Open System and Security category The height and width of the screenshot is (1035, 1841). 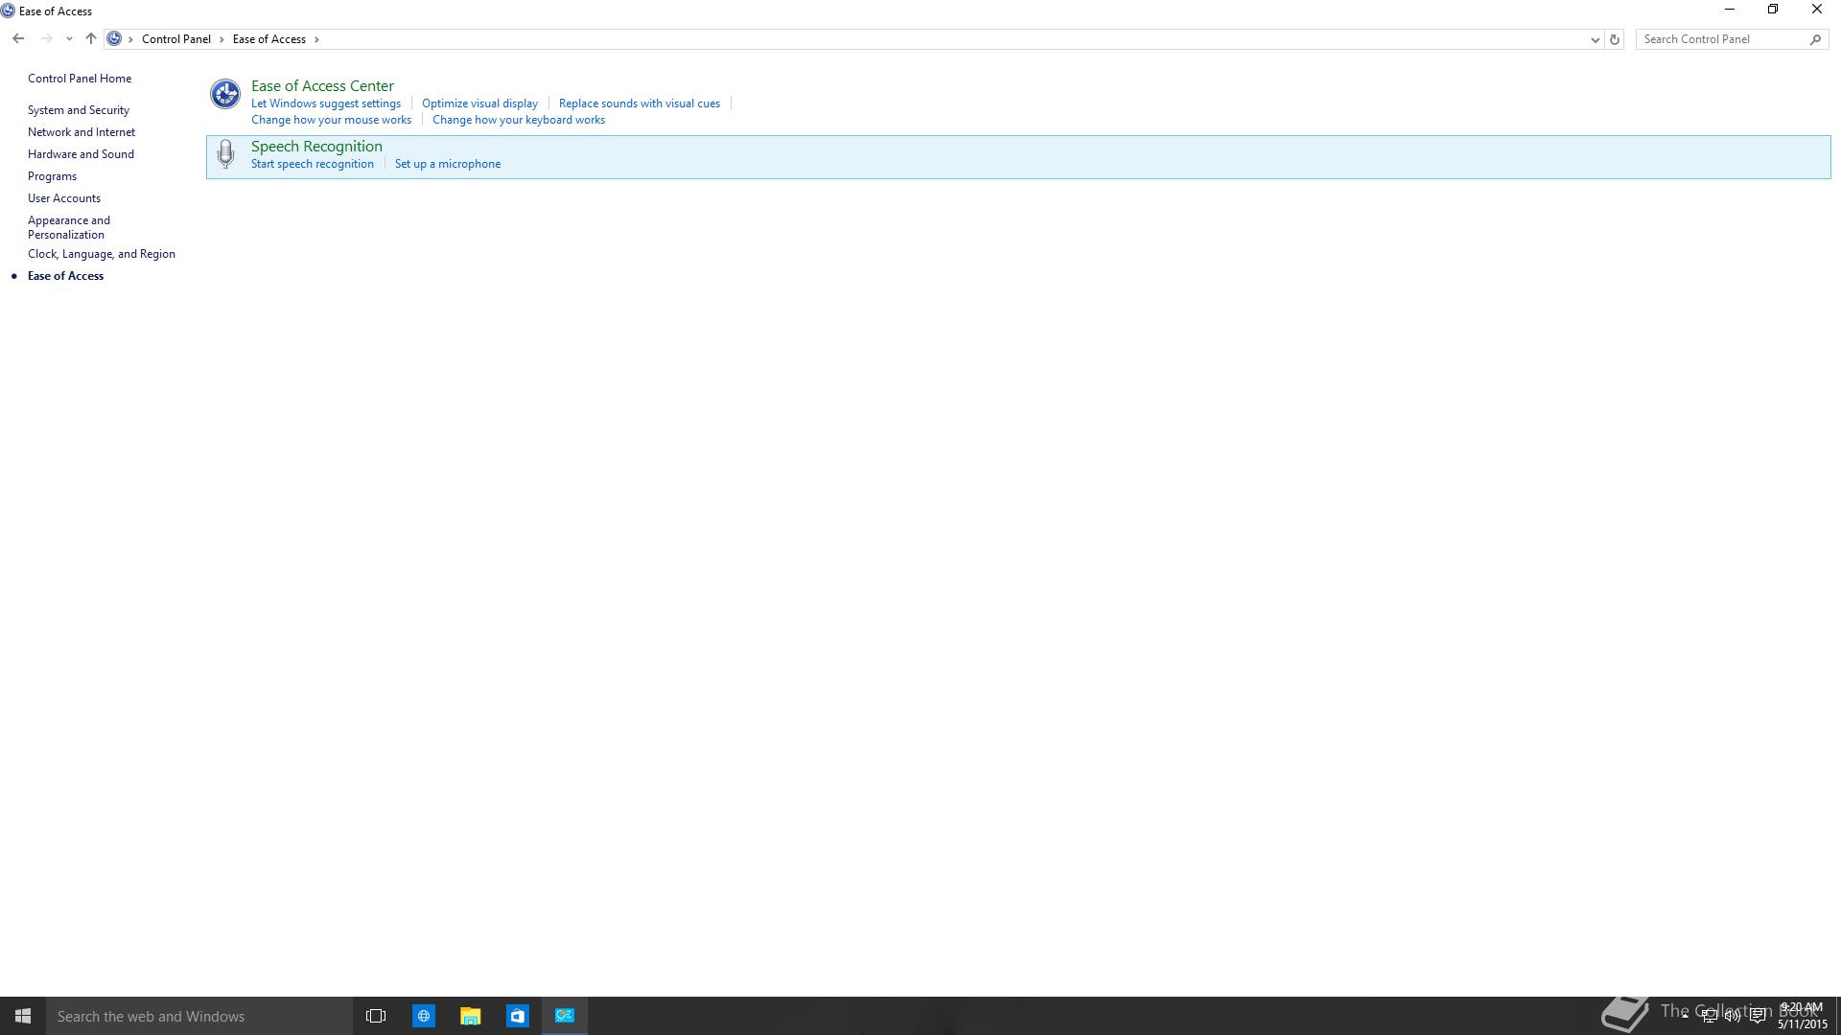[x=79, y=110]
